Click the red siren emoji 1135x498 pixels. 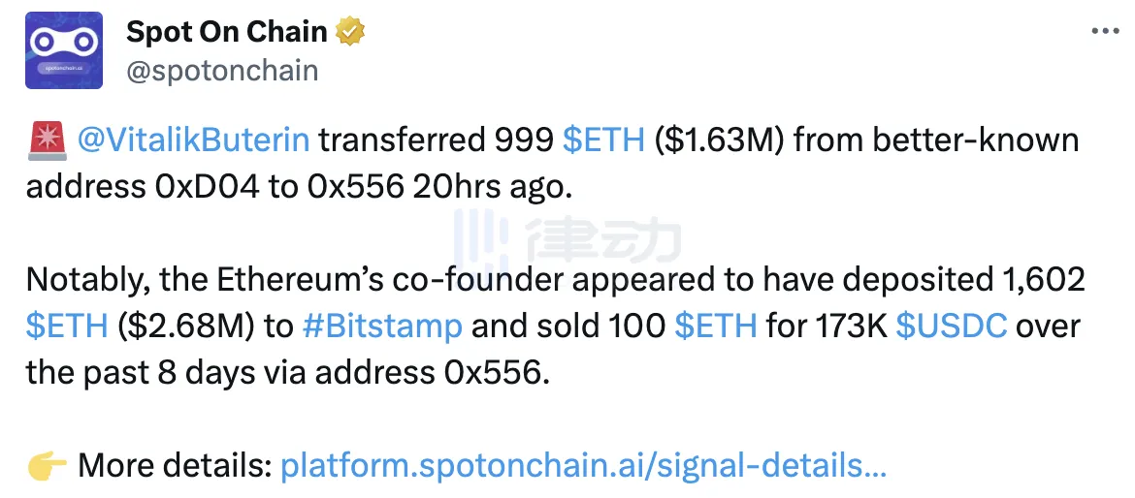pyautogui.click(x=47, y=140)
